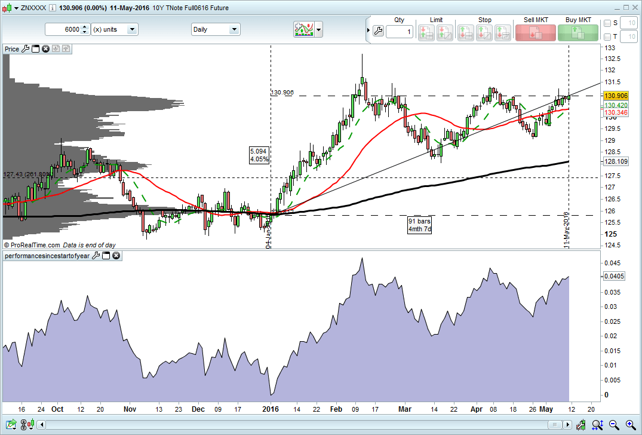This screenshot has height=435, width=642.
Task: Enable the T checkbox
Action: click(x=607, y=37)
